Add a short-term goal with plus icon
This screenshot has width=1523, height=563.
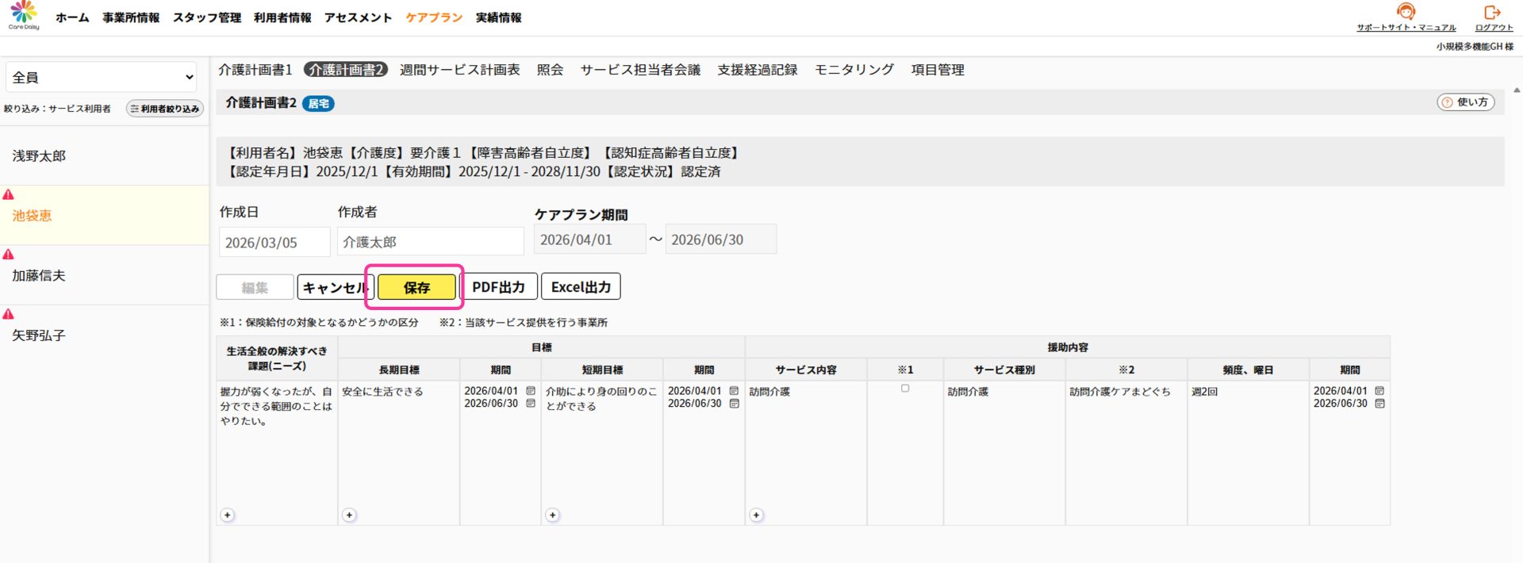coord(553,515)
